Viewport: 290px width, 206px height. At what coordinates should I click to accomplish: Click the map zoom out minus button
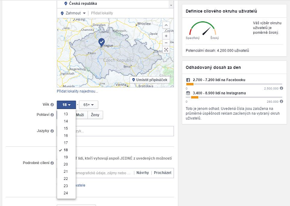pos(166,43)
